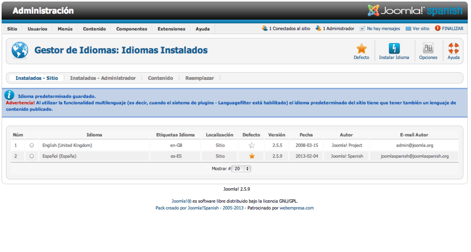Click the 1 Administrador link

pyautogui.click(x=339, y=29)
